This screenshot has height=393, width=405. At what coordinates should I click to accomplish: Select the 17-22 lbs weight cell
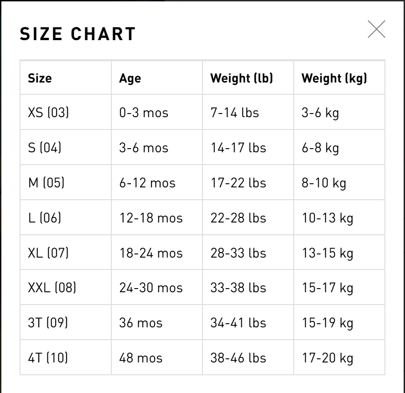pyautogui.click(x=238, y=183)
